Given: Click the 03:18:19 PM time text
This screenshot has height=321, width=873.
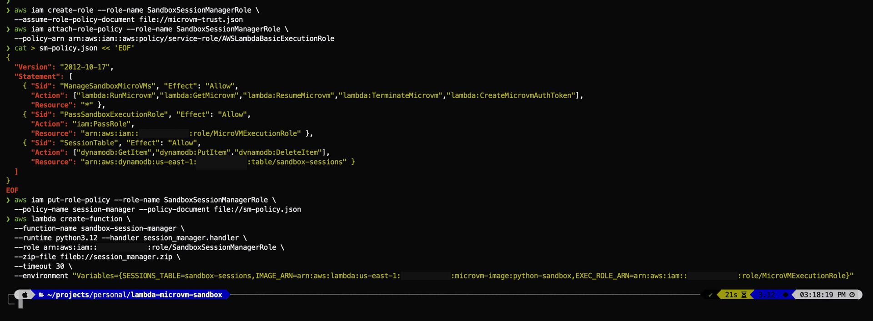Looking at the screenshot, I should click(823, 295).
